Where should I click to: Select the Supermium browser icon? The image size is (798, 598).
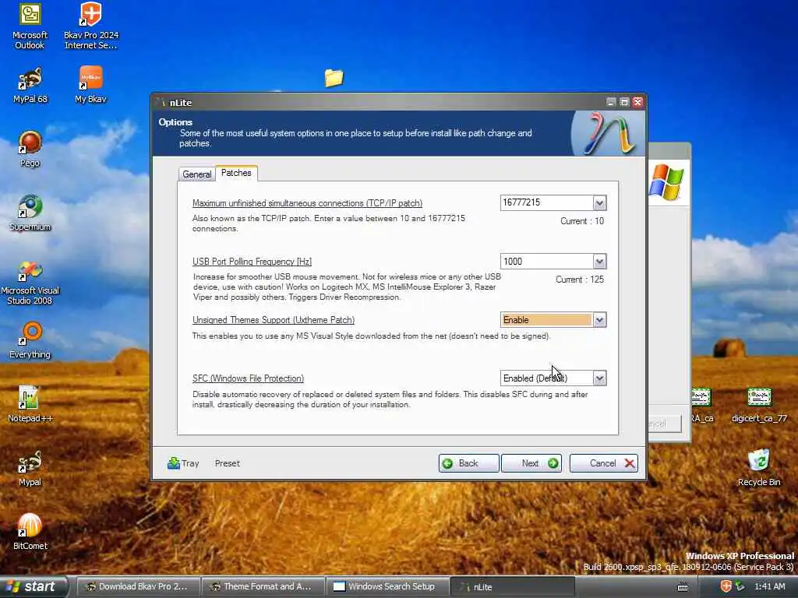tap(30, 213)
